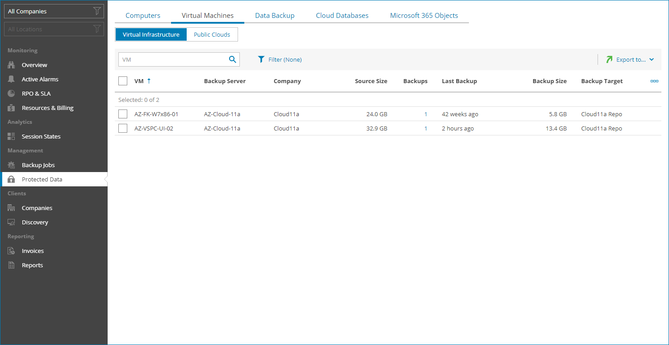
Task: Open the Reports section
Action: [33, 265]
